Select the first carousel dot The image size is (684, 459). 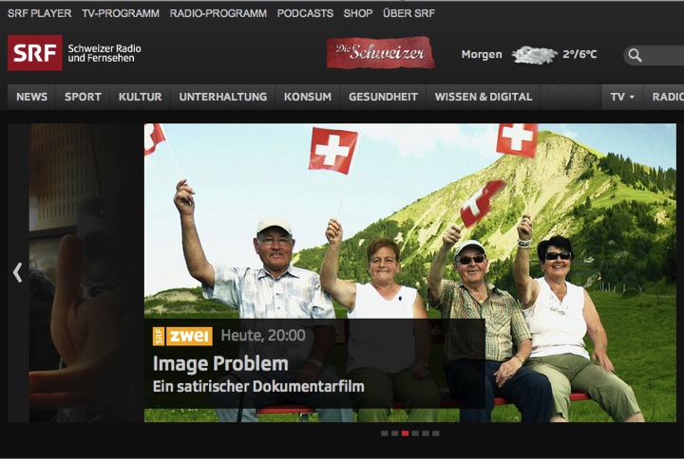[385, 433]
